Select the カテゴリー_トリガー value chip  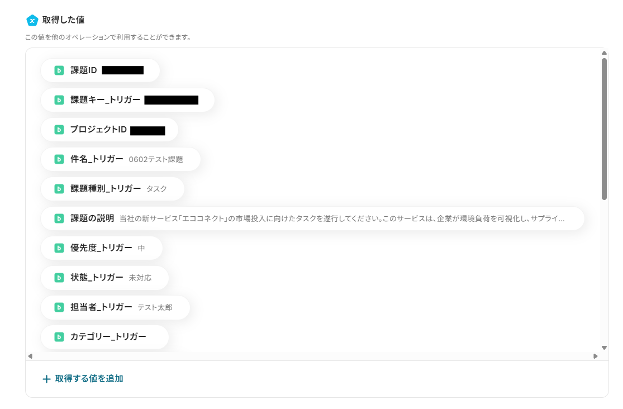point(104,337)
